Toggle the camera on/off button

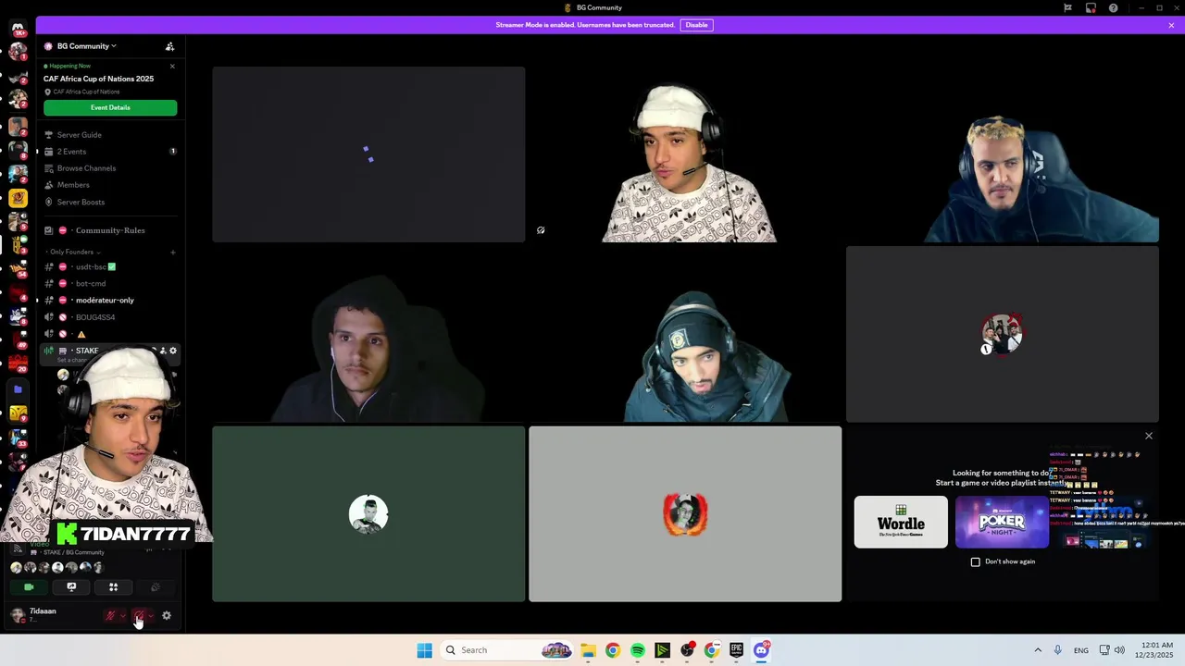[29, 587]
